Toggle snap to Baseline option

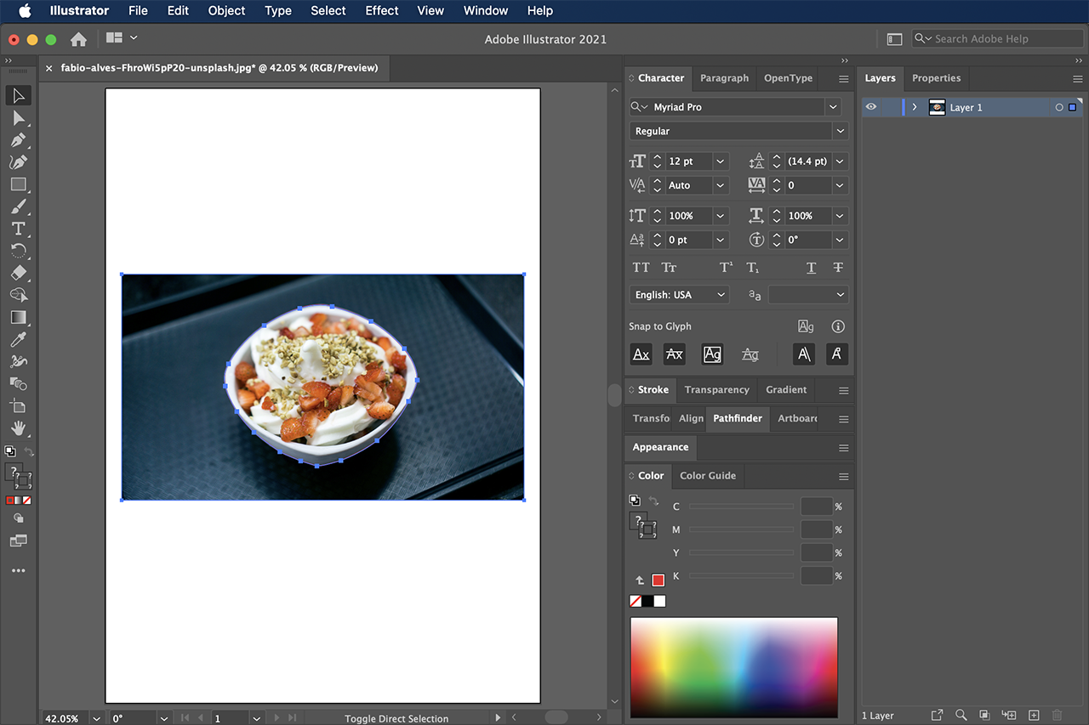click(x=641, y=354)
